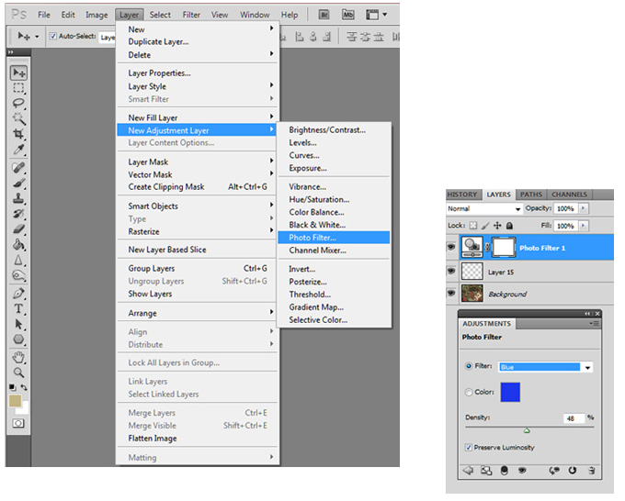Open the Opacity slider arrow

[x=583, y=208]
